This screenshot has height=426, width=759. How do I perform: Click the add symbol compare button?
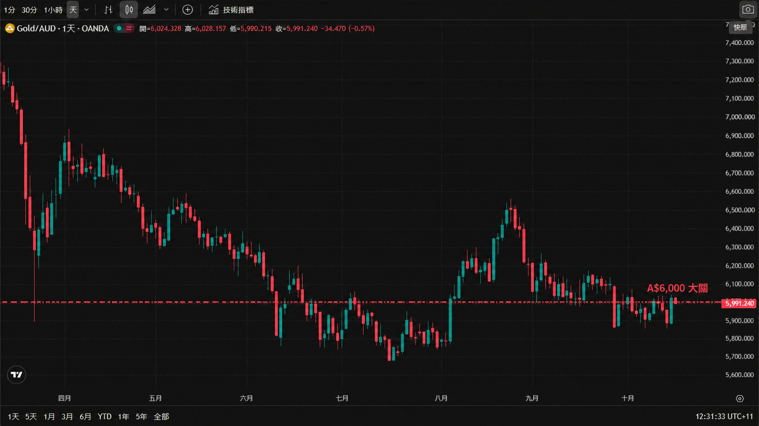(188, 10)
